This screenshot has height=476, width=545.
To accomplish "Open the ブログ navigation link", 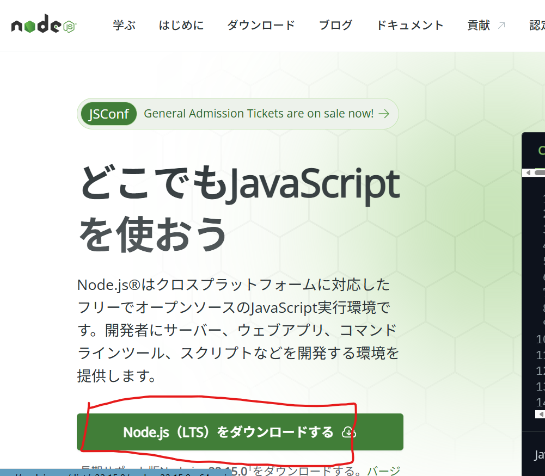I will tap(335, 26).
